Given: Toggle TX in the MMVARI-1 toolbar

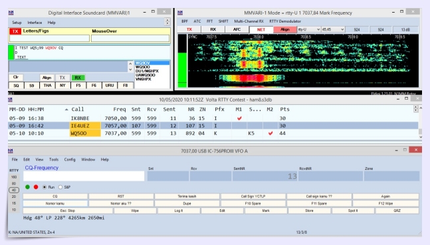Looking at the screenshot, I should [x=189, y=29].
